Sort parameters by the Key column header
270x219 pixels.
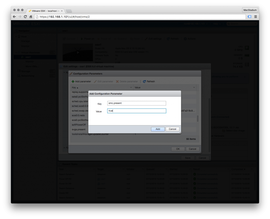pyautogui.click(x=75, y=88)
